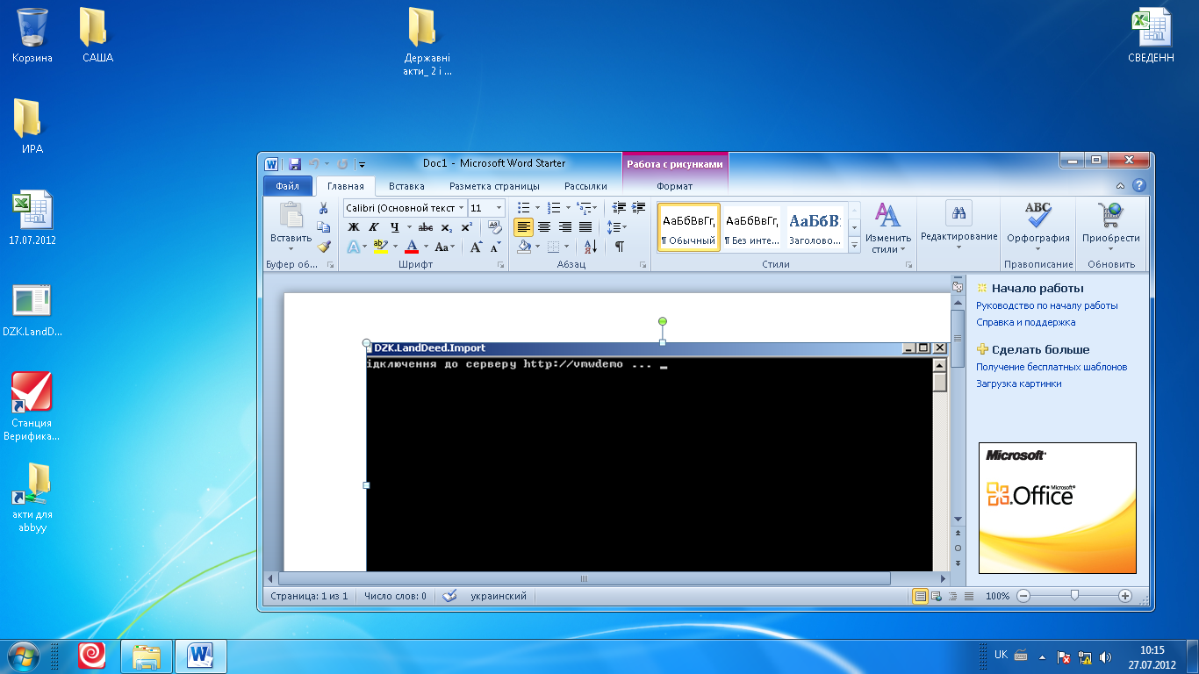Open Справка и поддержка link
Viewport: 1199px width, 674px height.
[x=1025, y=322]
